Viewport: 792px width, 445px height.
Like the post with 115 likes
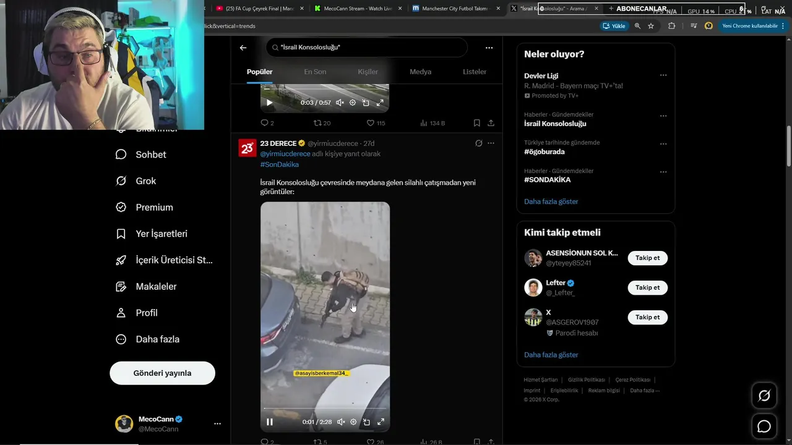pyautogui.click(x=376, y=123)
